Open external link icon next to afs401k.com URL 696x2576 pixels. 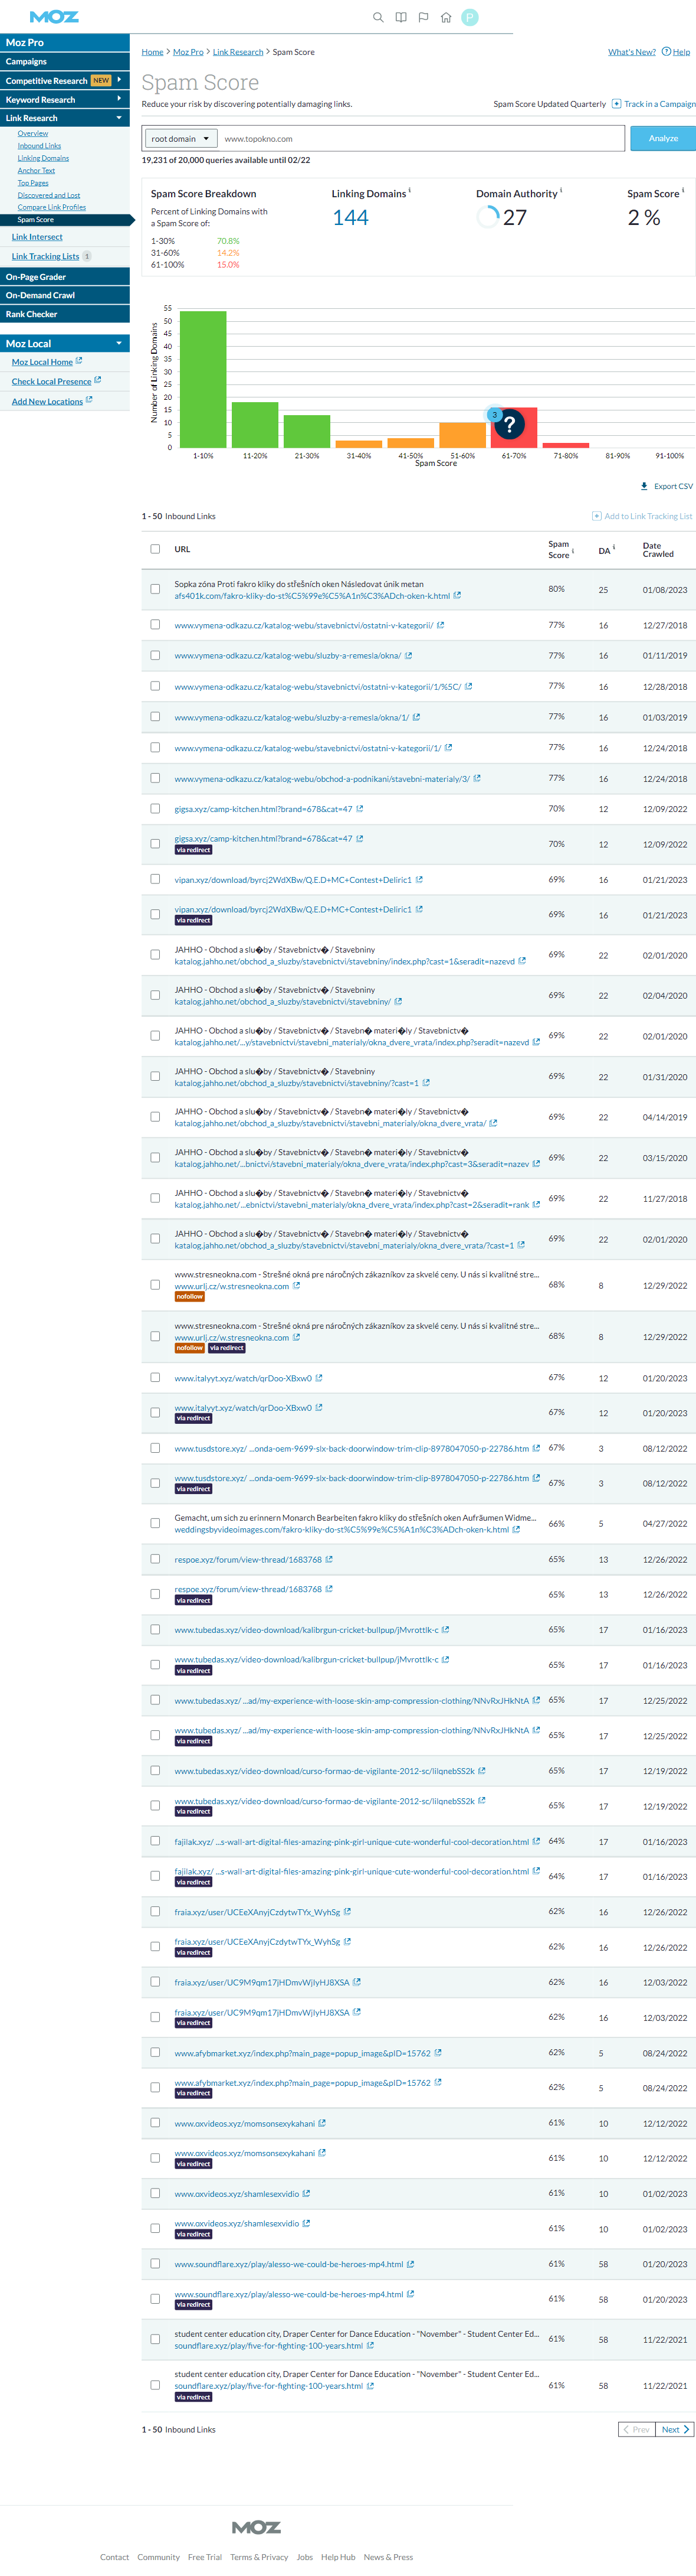pyautogui.click(x=457, y=596)
